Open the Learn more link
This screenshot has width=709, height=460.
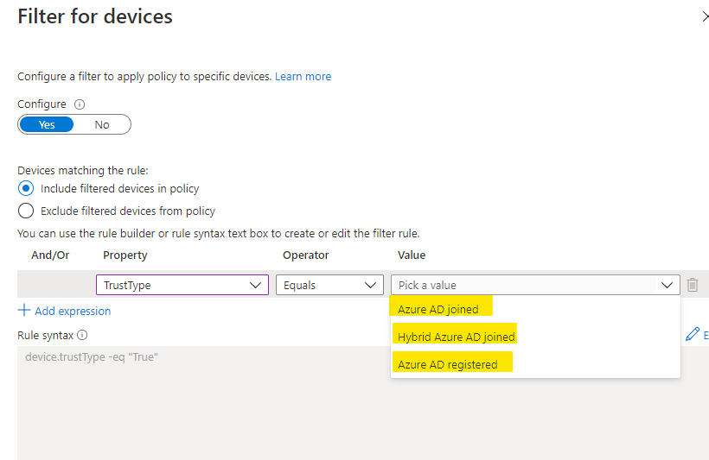tap(303, 76)
